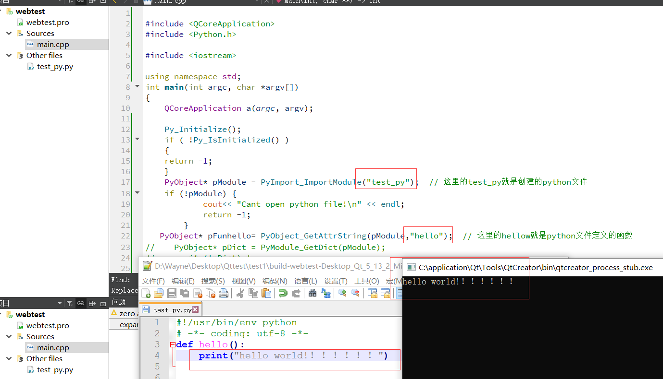Toggle link-with-editor chain icon in lower project pane
The width and height of the screenshot is (663, 379).
pos(81,303)
